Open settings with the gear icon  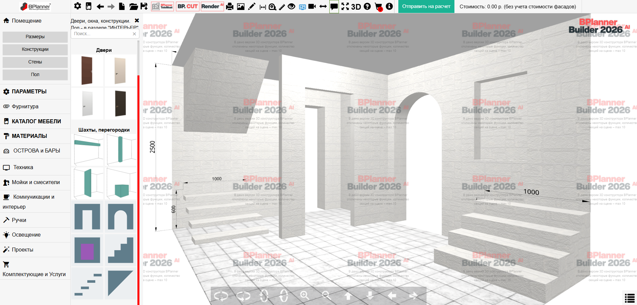coord(77,6)
